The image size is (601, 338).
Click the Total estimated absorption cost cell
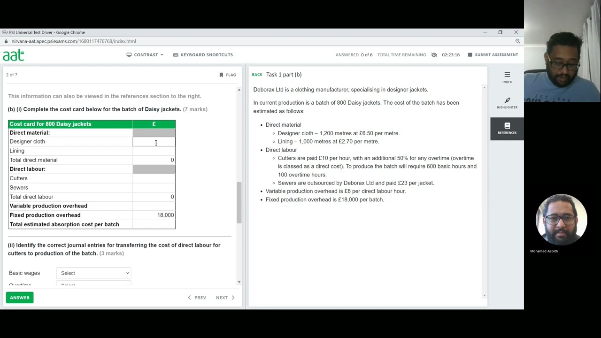(154, 224)
